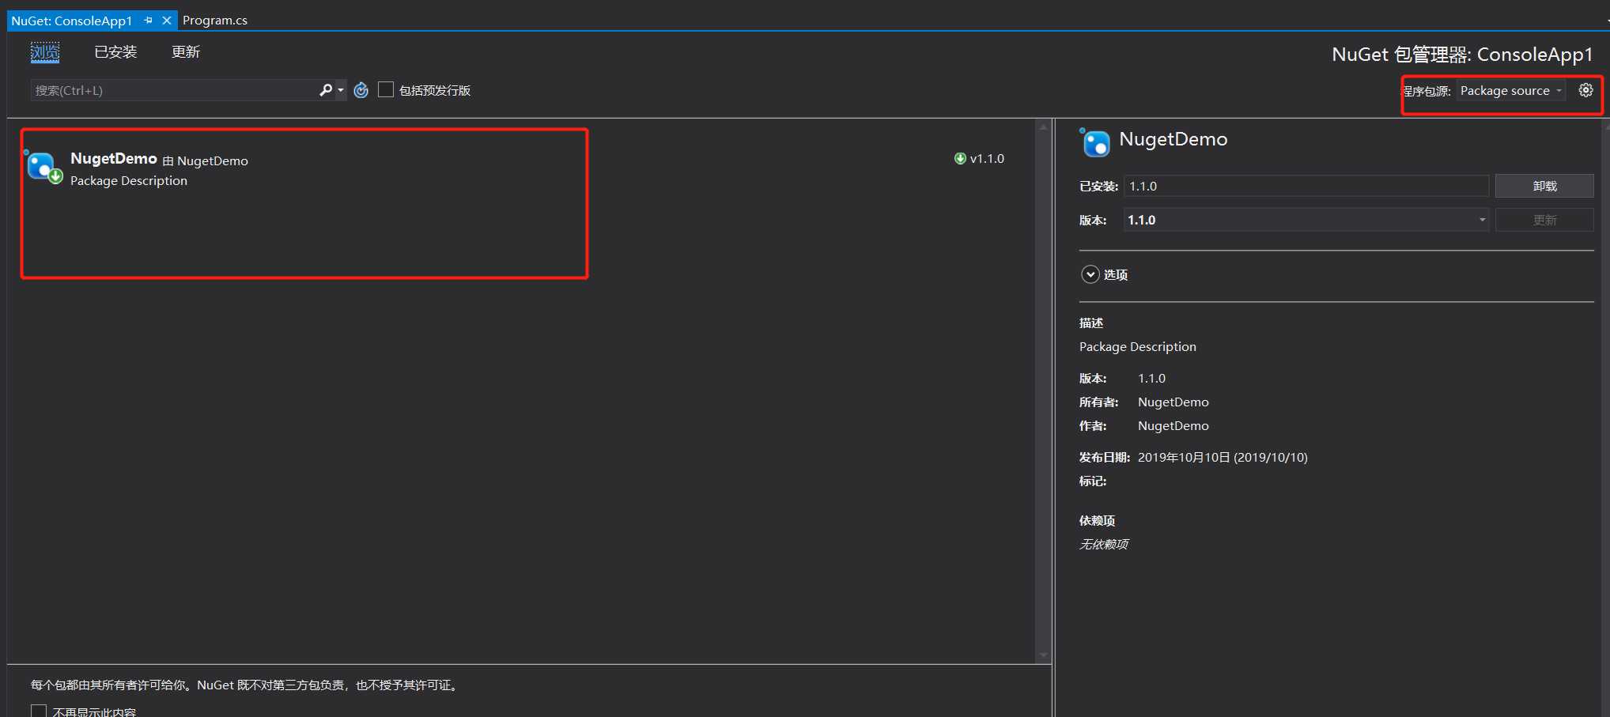Viewport: 1610px width, 717px height.
Task: Open the Program.cs document tab
Action: tap(215, 21)
